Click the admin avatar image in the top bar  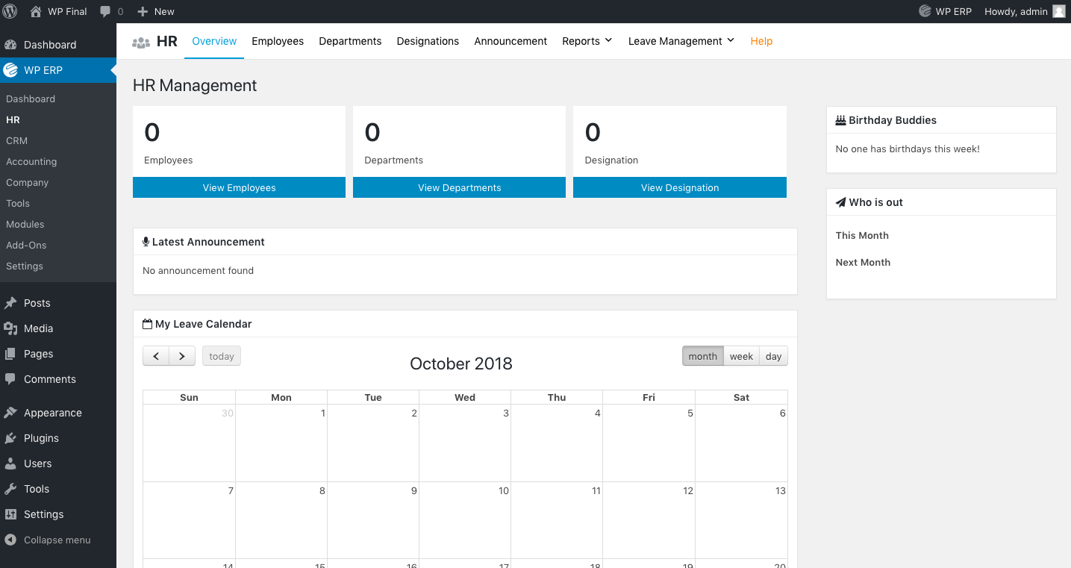click(1059, 11)
